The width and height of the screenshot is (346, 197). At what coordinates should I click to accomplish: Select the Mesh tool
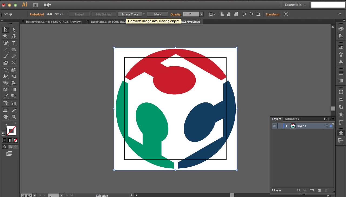coord(6,90)
